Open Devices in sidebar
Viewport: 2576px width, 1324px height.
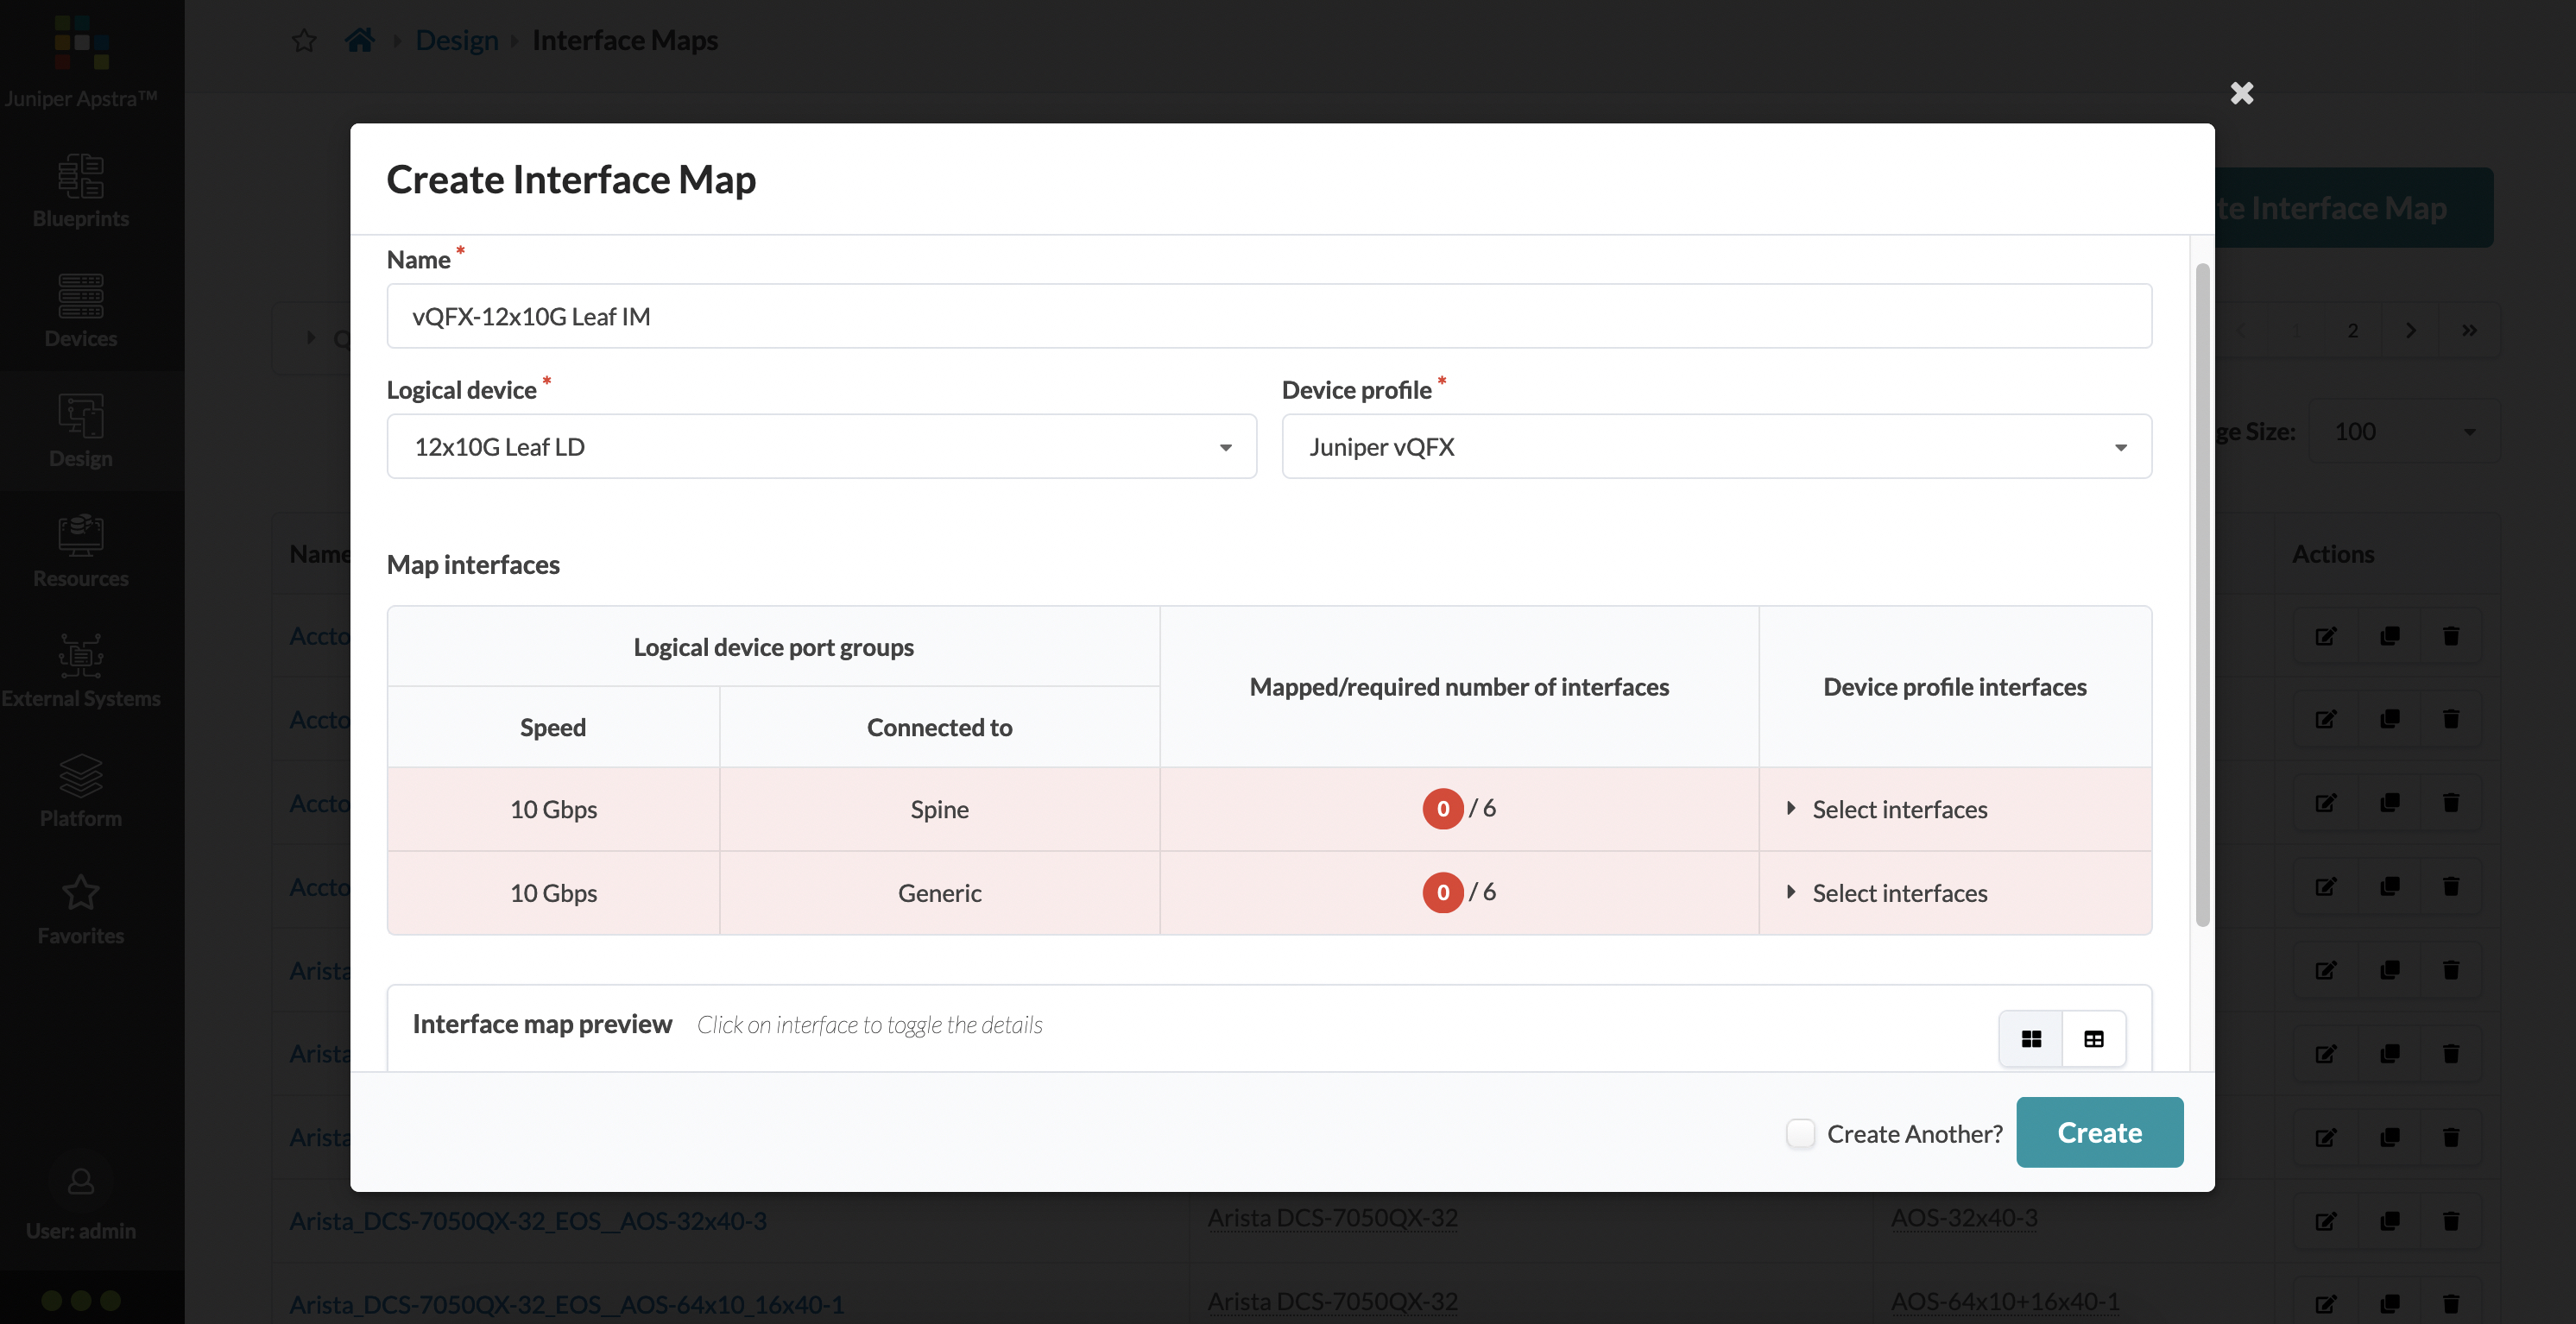[81, 311]
